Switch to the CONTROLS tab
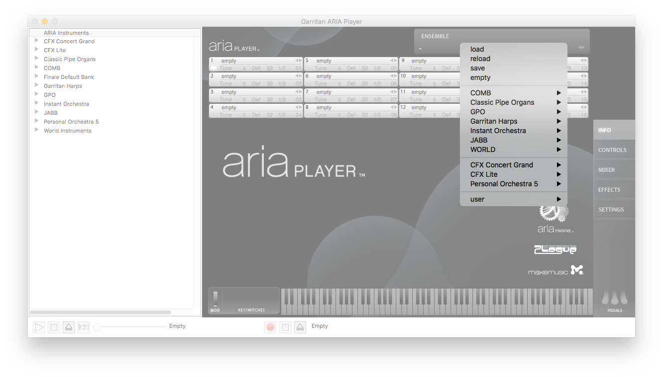The height and width of the screenshot is (377, 663). pos(614,150)
